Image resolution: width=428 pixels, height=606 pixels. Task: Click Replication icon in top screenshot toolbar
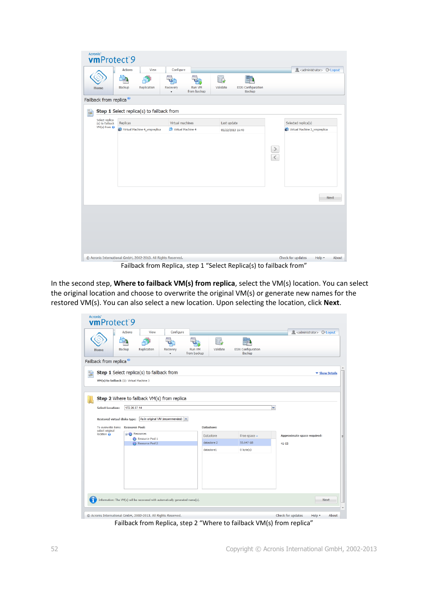point(147,81)
